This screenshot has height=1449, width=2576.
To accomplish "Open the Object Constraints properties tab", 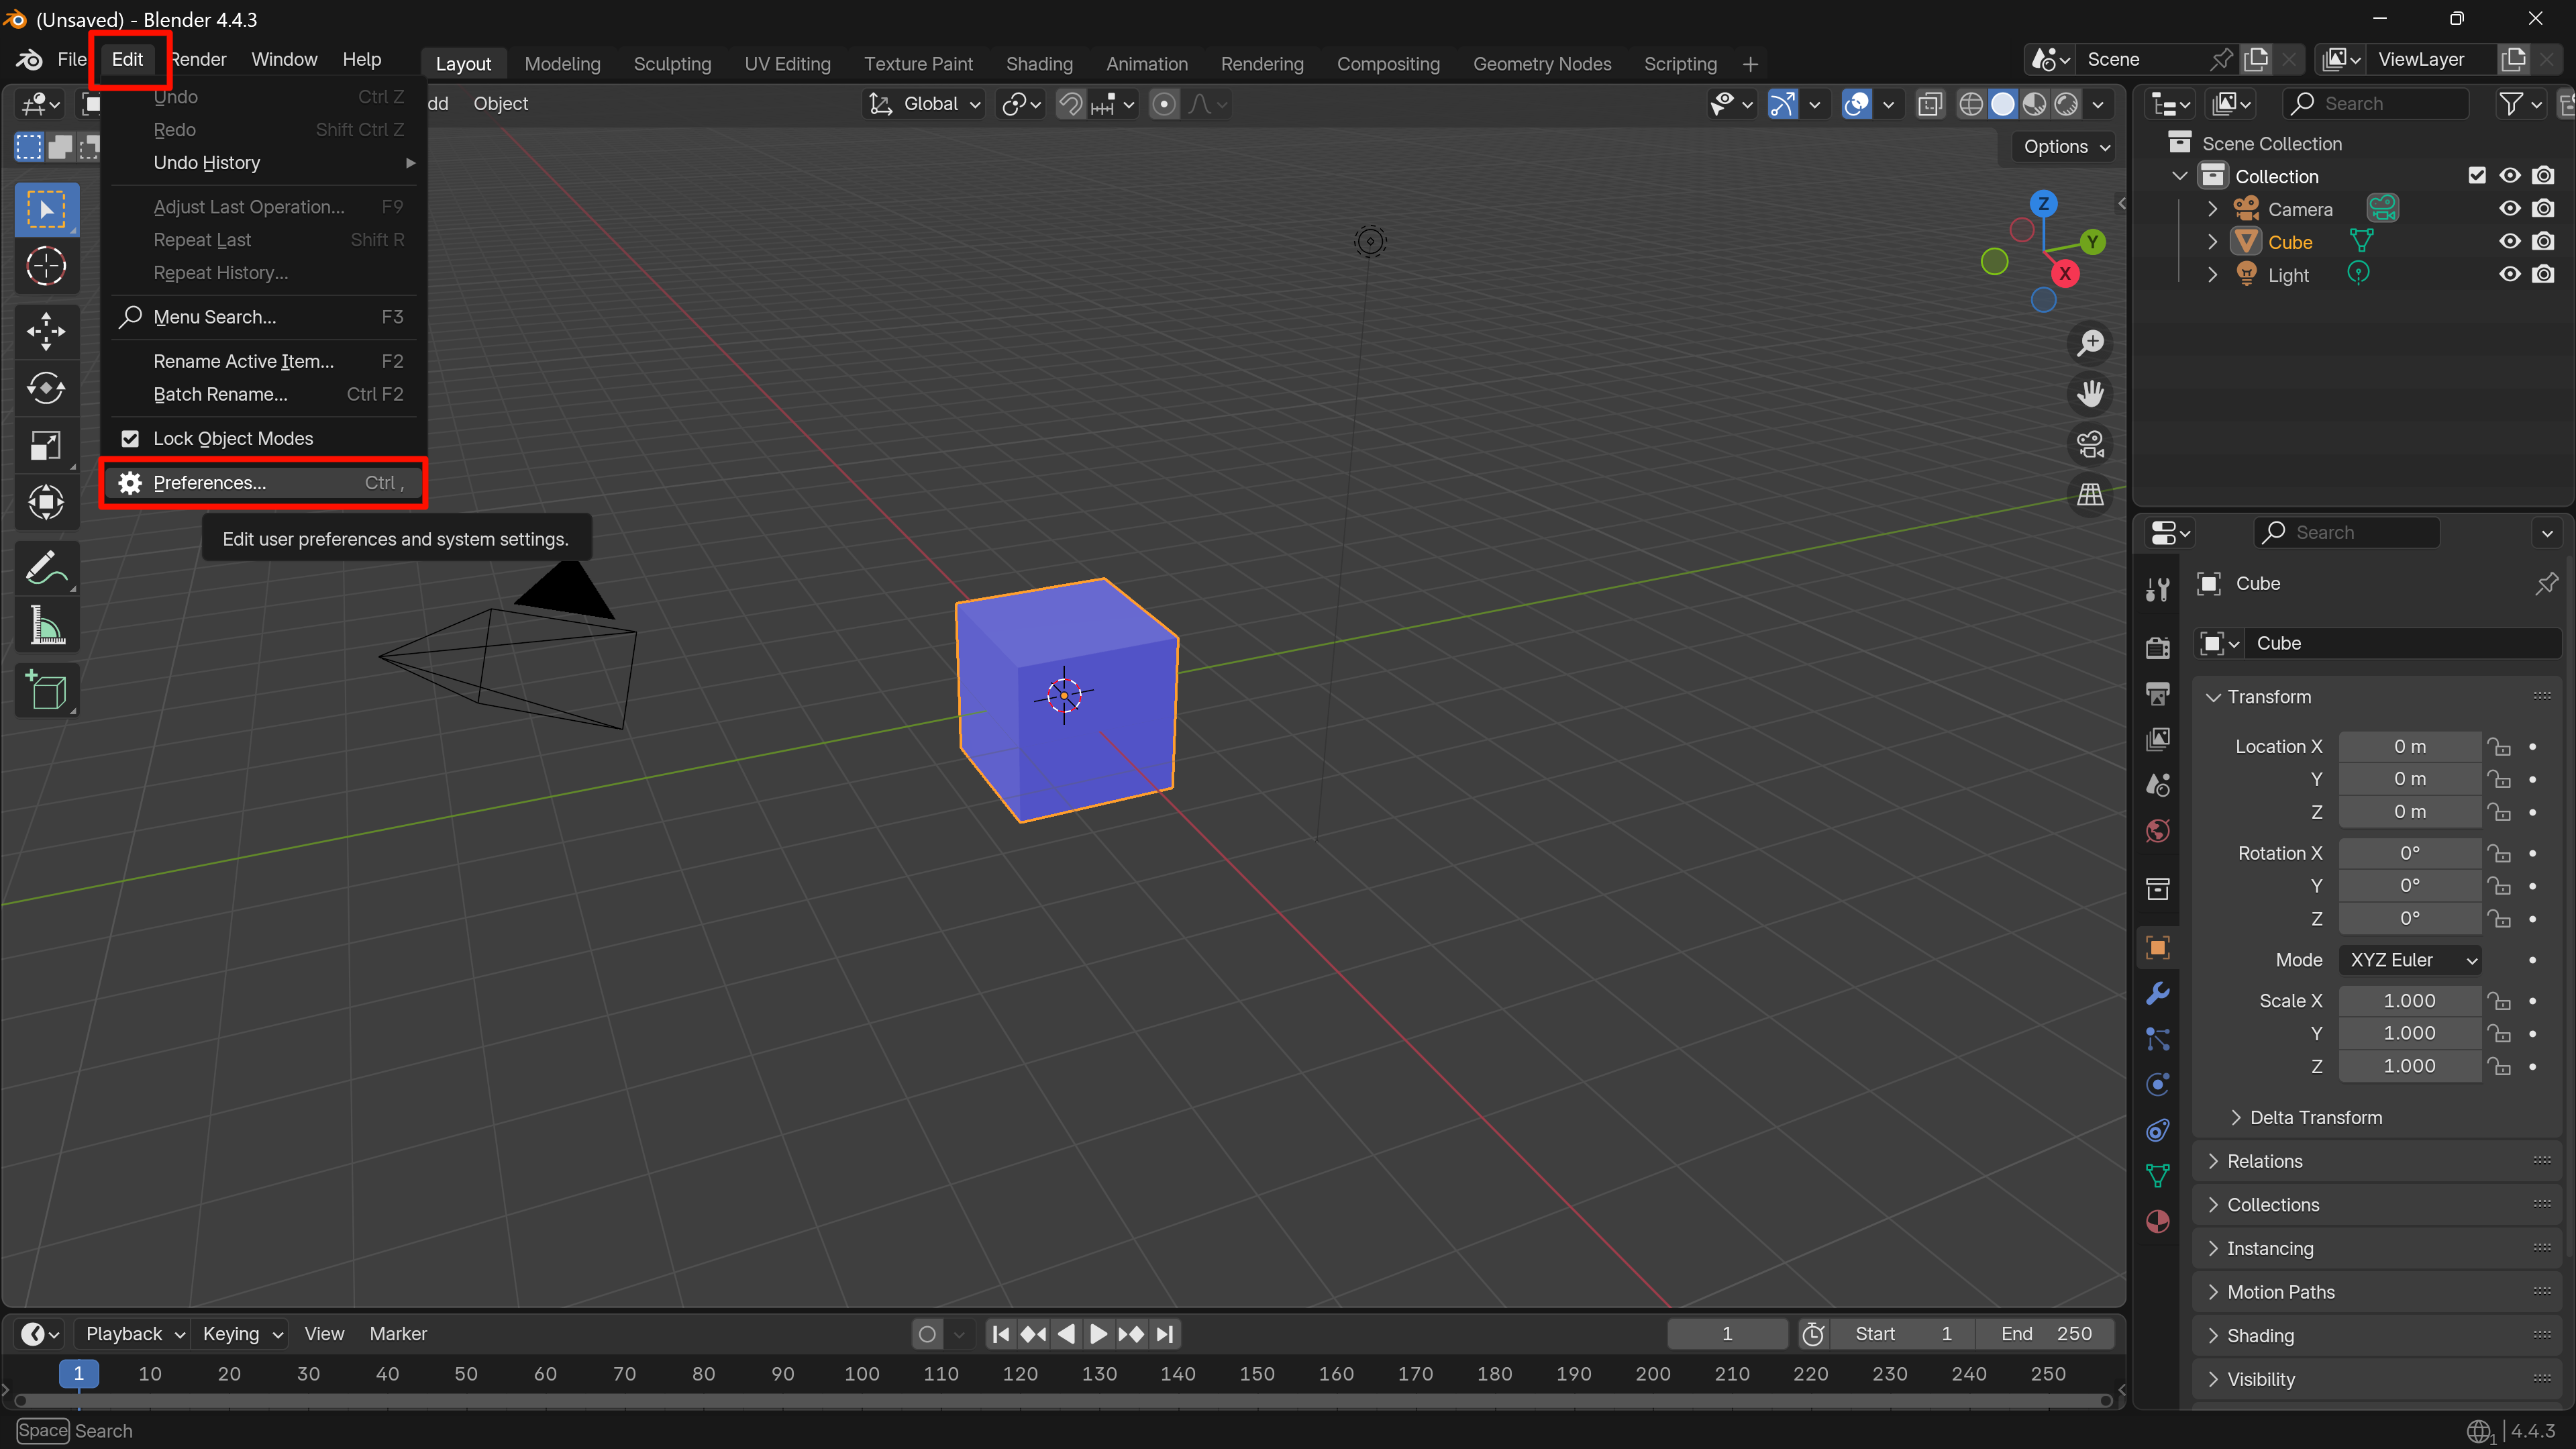I will pos(2158,1131).
